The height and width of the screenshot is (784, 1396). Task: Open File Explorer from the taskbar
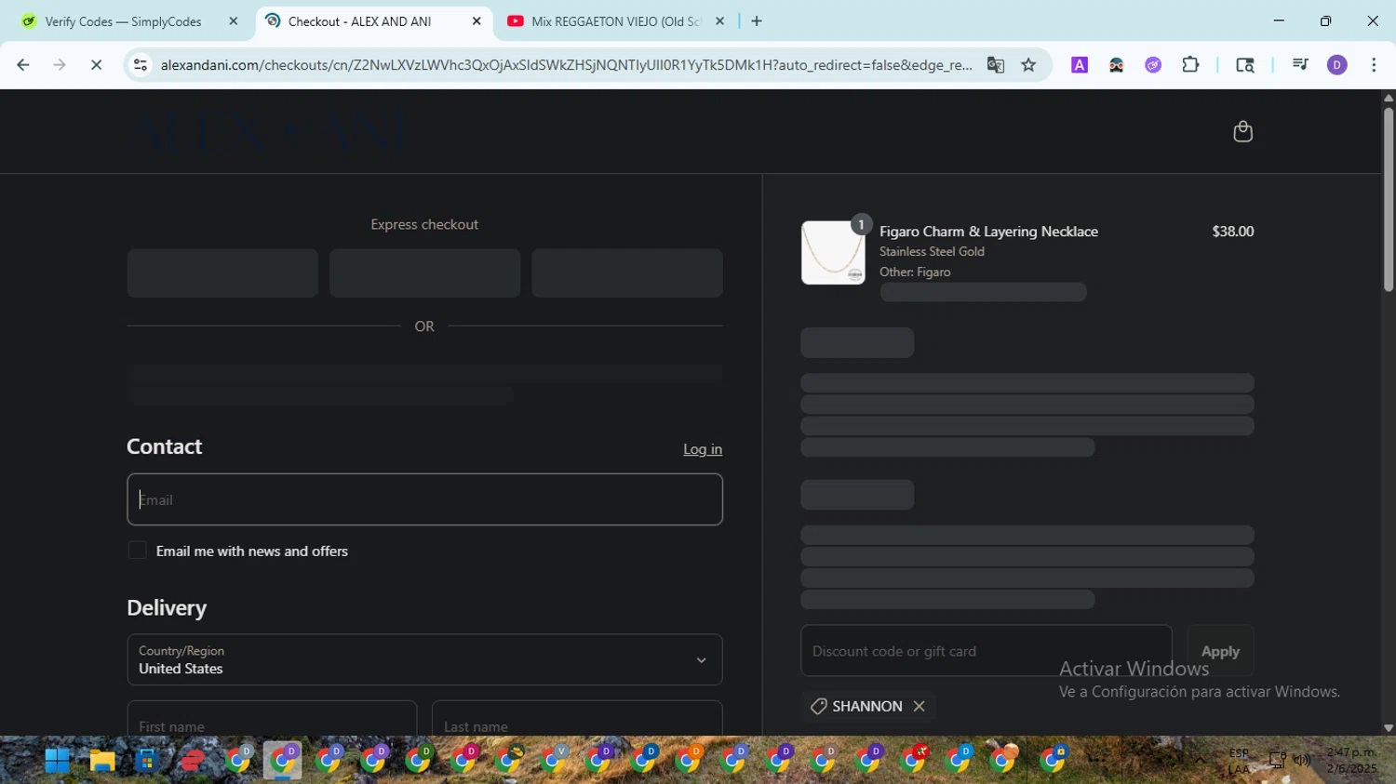click(x=102, y=761)
